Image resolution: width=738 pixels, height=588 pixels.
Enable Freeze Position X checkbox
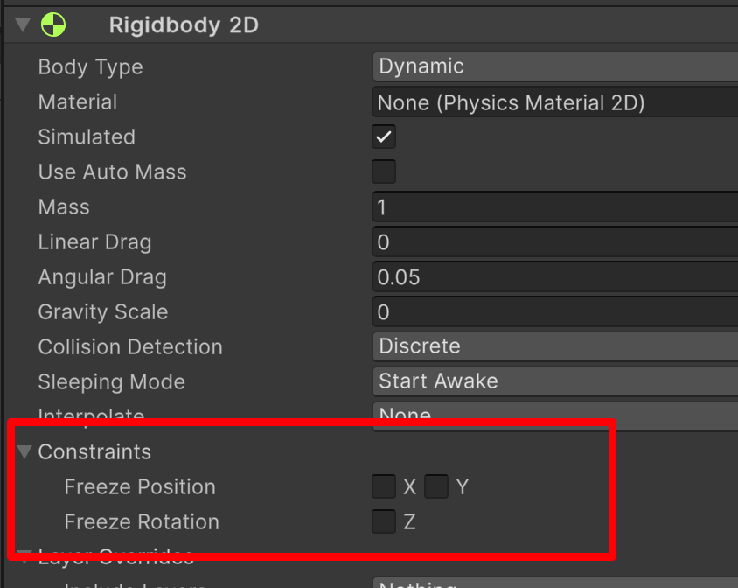384,486
